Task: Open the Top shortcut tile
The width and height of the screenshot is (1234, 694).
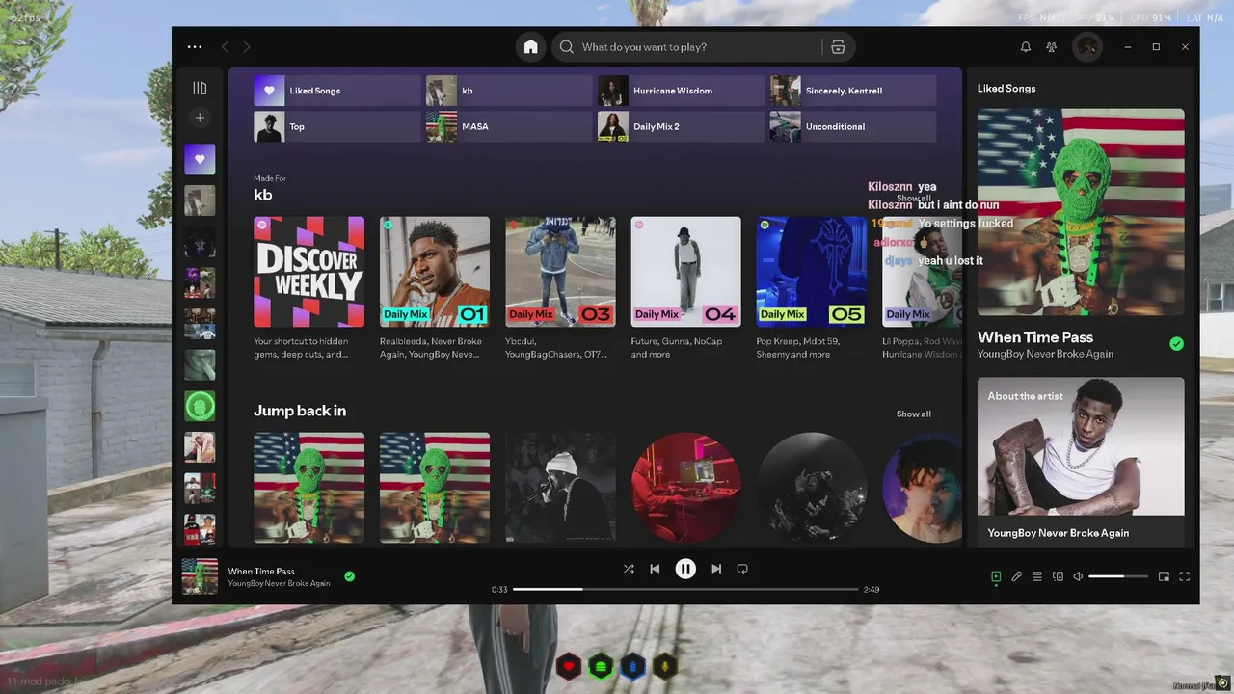Action: [337, 126]
